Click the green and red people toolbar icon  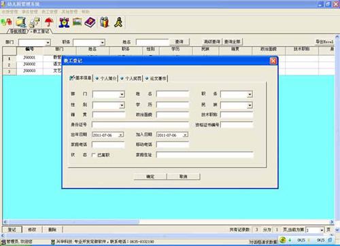tap(6, 22)
